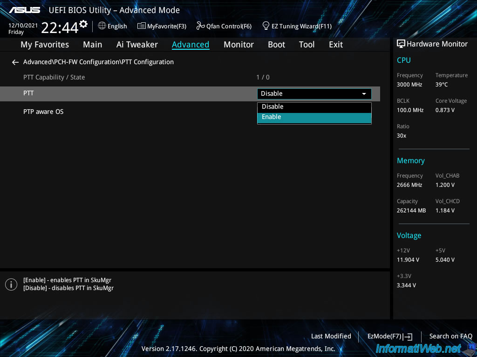Click the info icon in help panel
The image size is (477, 357).
[11, 284]
